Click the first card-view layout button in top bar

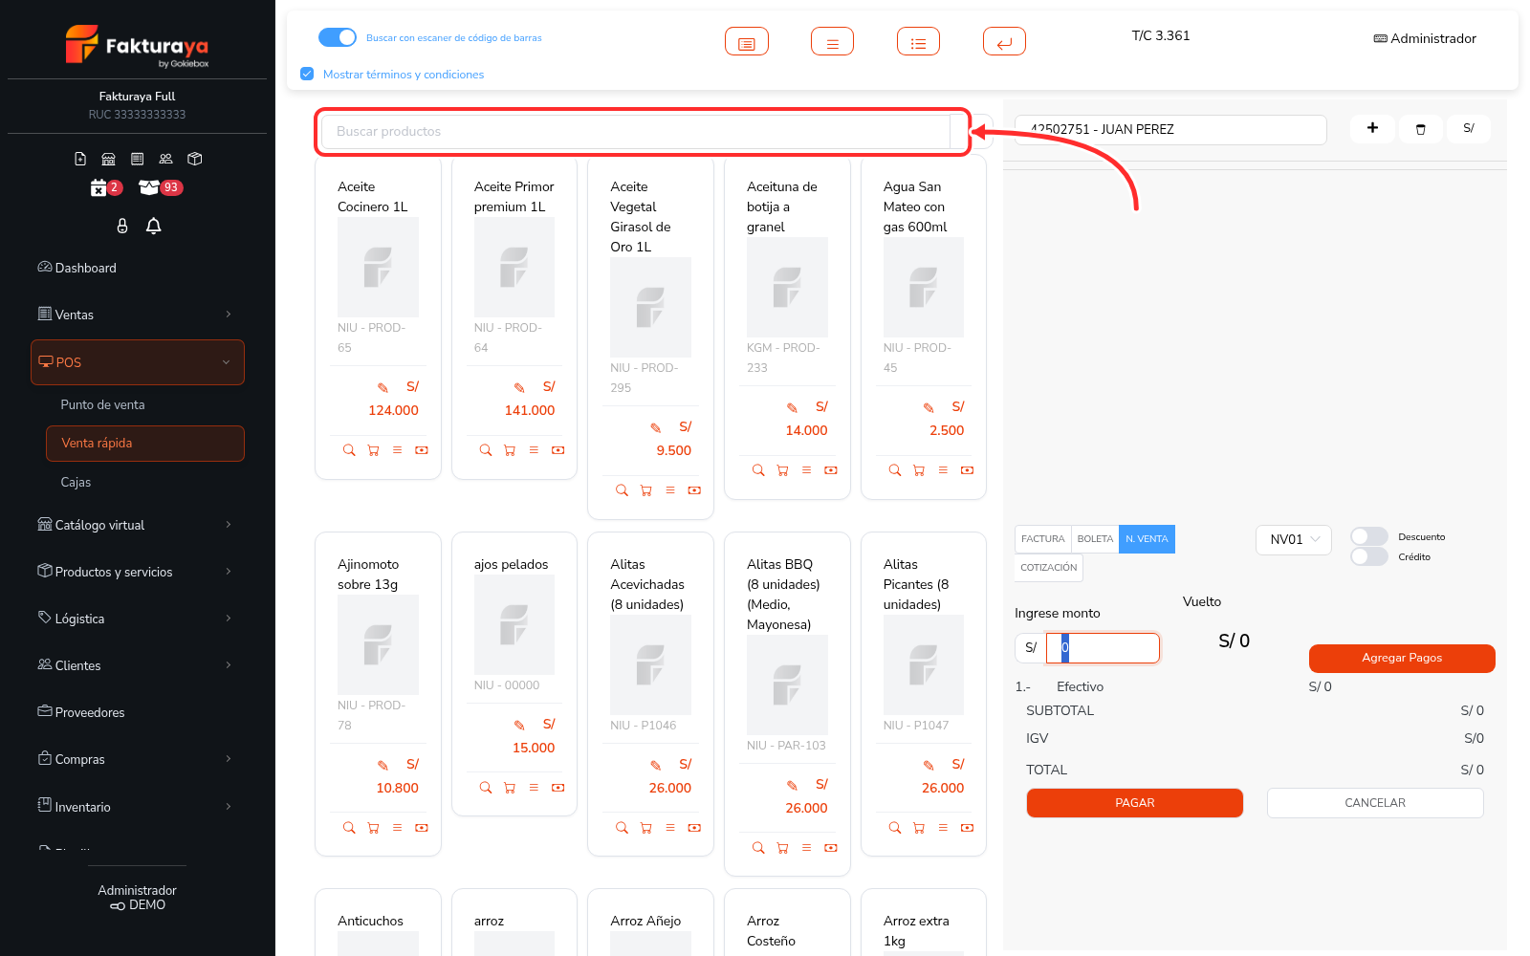coord(747,42)
